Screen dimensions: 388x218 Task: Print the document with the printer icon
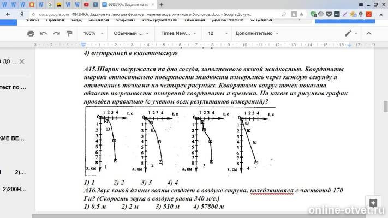(31, 33)
